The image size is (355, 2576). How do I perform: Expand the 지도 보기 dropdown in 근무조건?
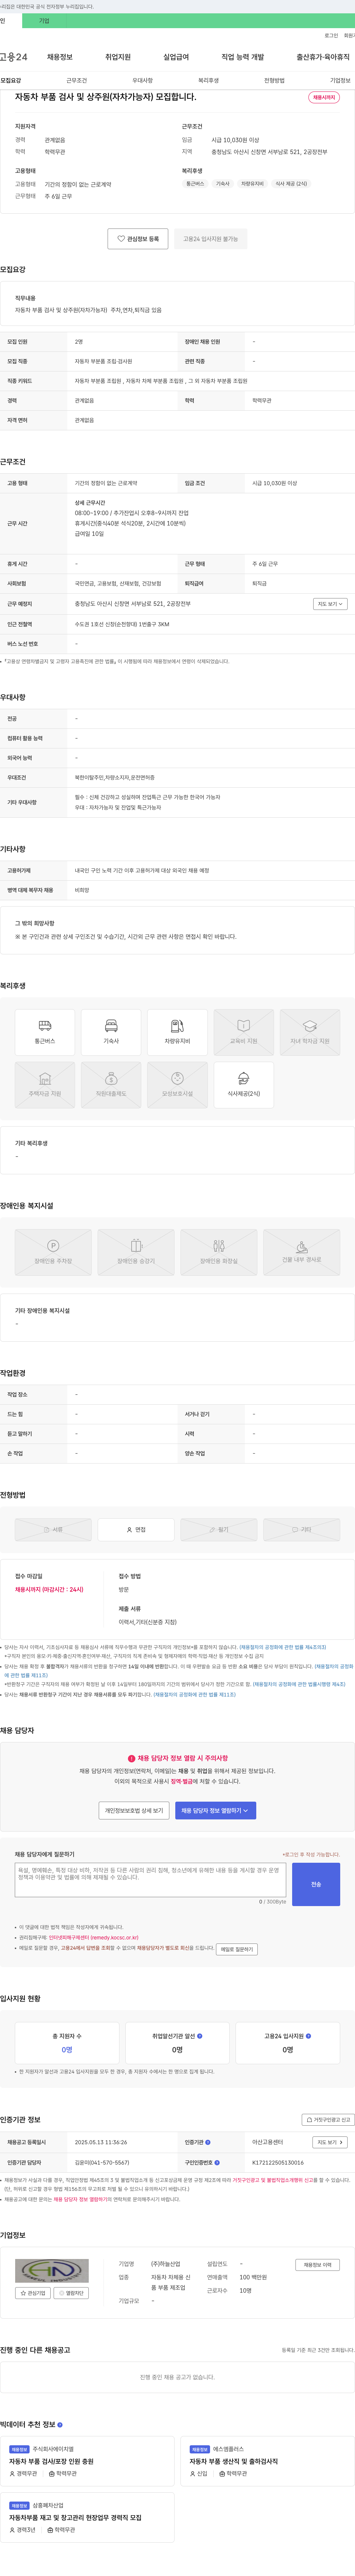330,604
